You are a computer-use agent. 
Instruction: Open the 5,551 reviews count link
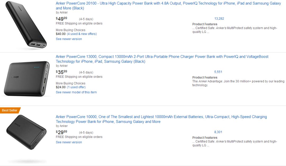(218, 72)
